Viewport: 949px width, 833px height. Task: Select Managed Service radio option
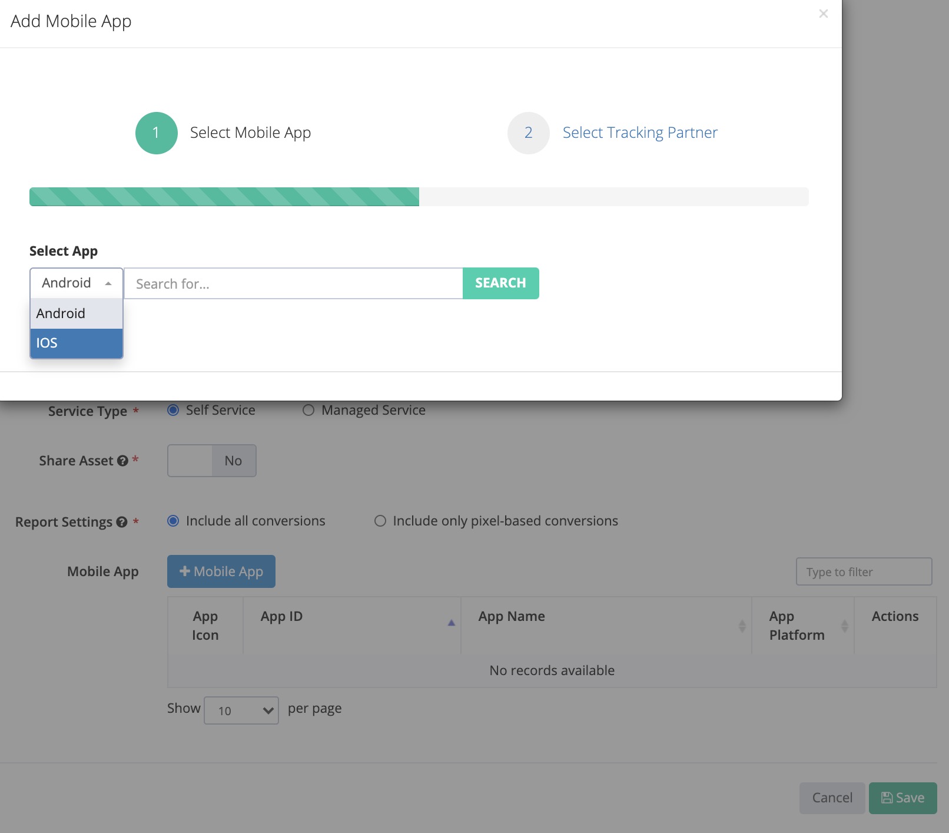tap(308, 411)
